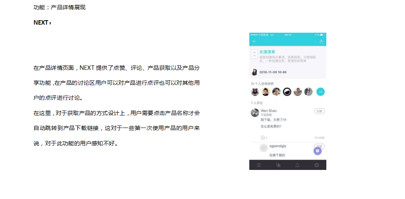The image size is (405, 199).
Task: Upvote 水滴清单 with the arrow box
Action: coord(255,54)
